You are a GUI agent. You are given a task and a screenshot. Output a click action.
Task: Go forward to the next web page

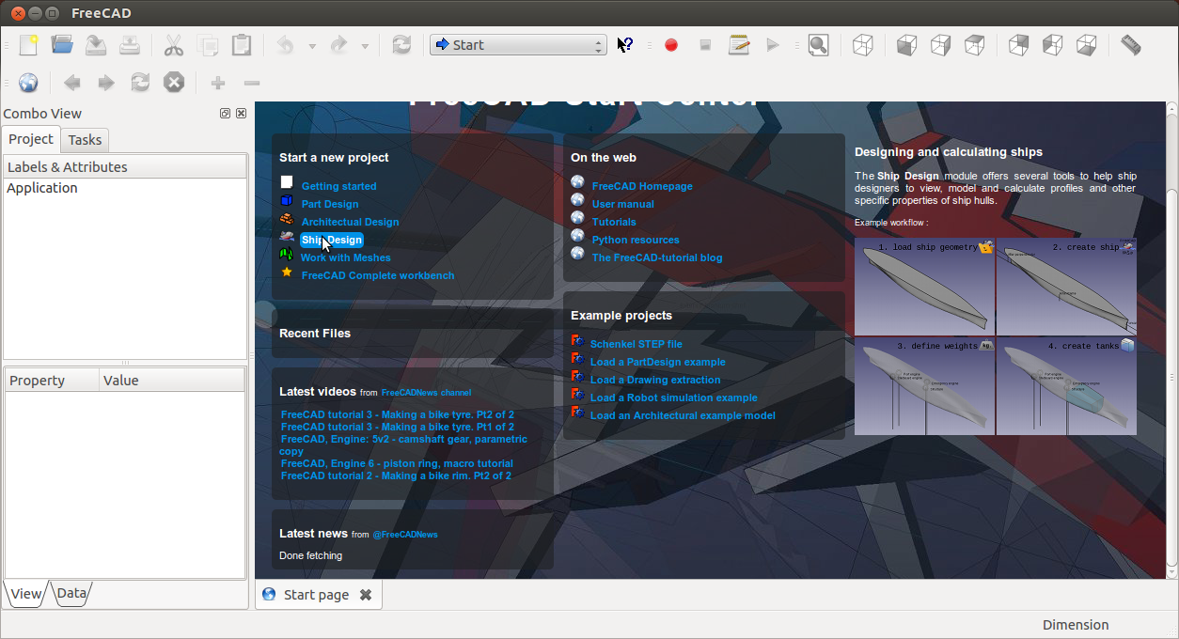coord(106,83)
